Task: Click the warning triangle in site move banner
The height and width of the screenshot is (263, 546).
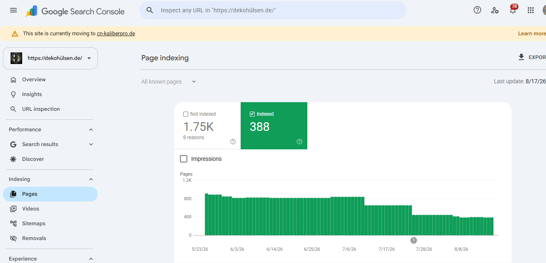Action: 15,34
